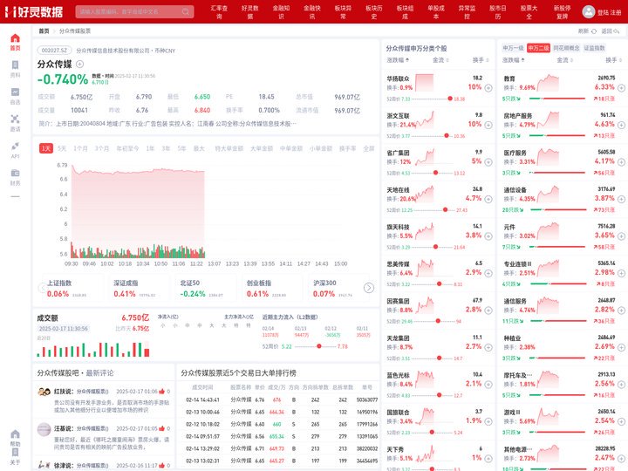
Task: Select the 1天 chart range
Action: tap(46, 148)
